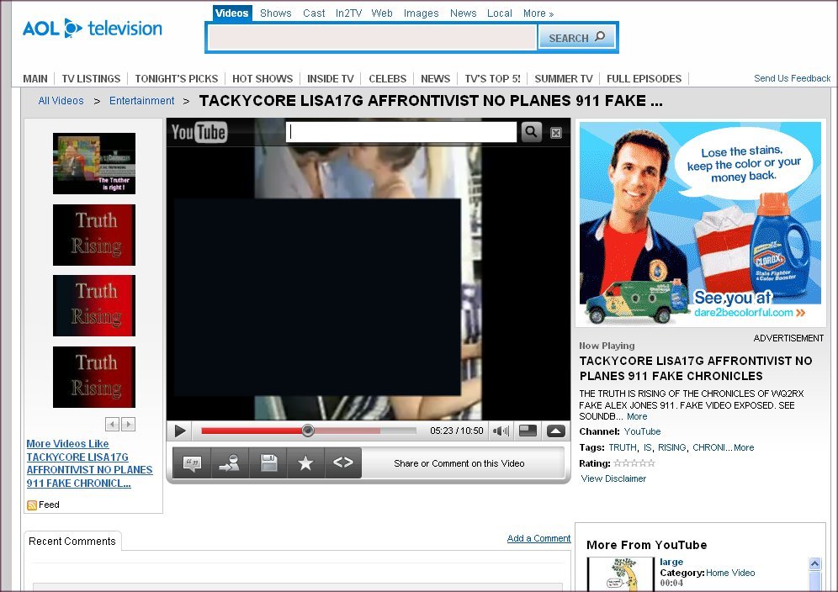Click the AOL television logo
Viewport: 838px width, 592px height.
coord(92,29)
